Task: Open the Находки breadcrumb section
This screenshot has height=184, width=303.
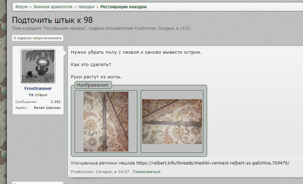Action: 86,7
